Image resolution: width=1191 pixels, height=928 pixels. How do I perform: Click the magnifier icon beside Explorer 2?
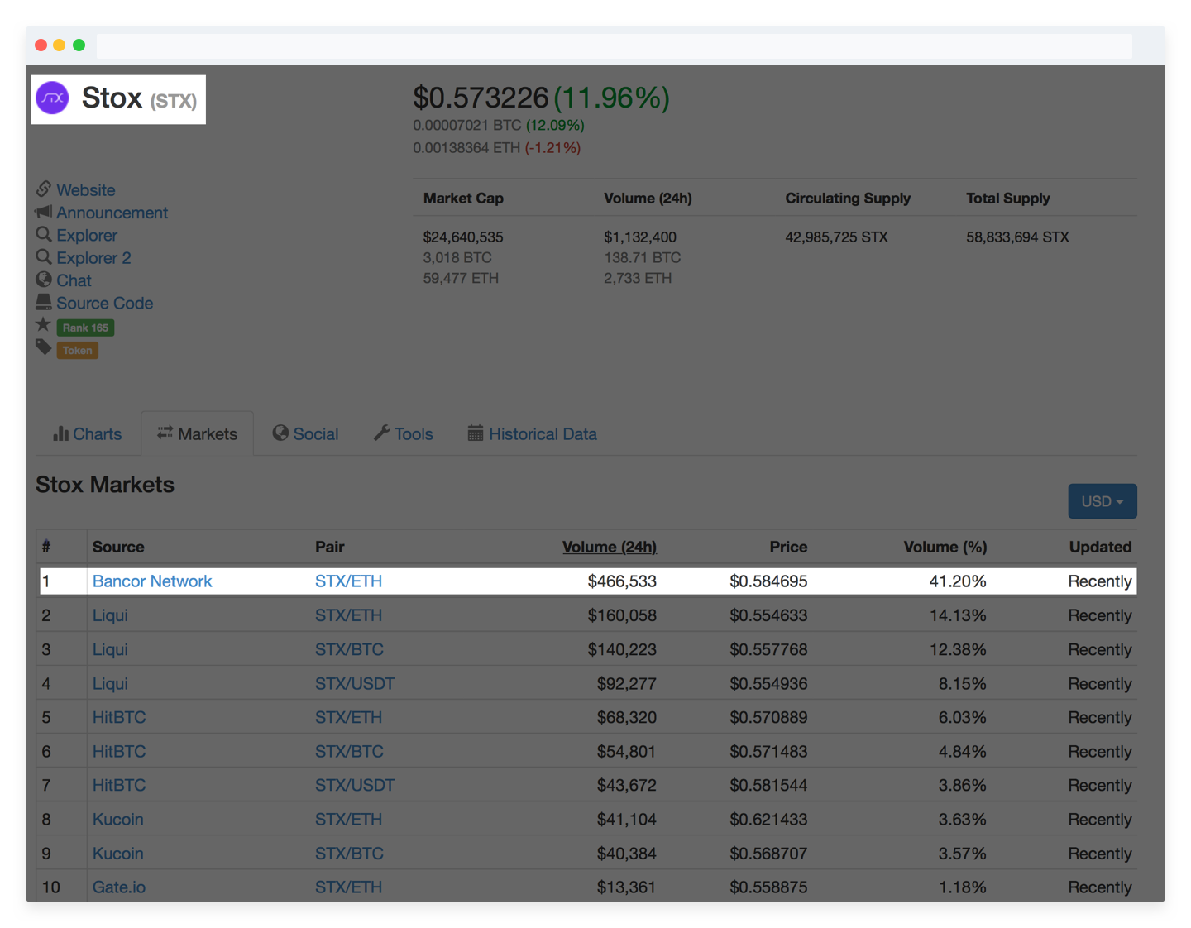click(44, 257)
